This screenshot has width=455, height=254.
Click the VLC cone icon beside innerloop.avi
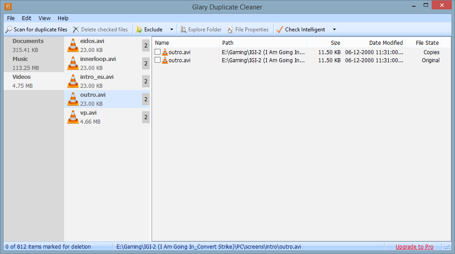[x=73, y=63]
